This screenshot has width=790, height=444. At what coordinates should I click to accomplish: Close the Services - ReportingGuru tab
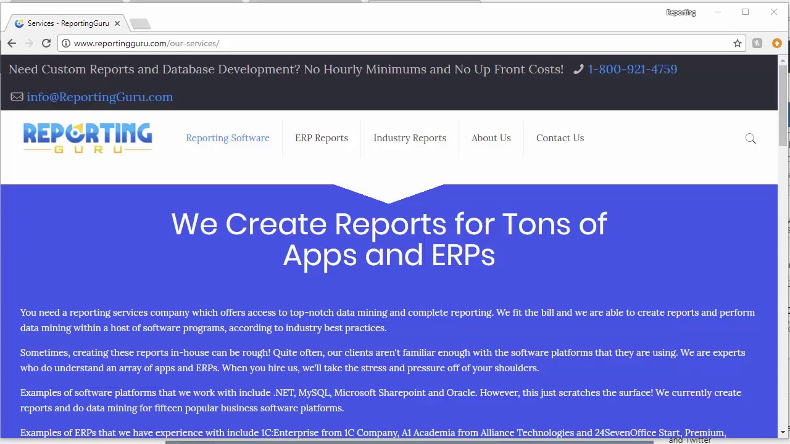tap(117, 23)
